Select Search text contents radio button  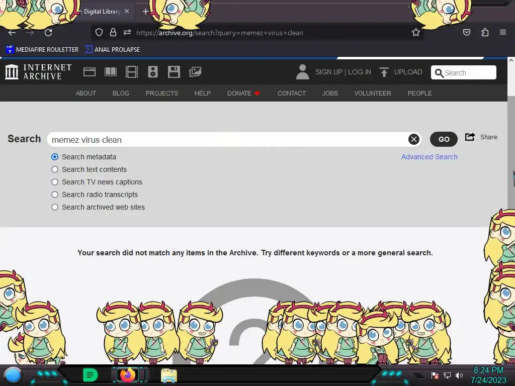coord(55,169)
